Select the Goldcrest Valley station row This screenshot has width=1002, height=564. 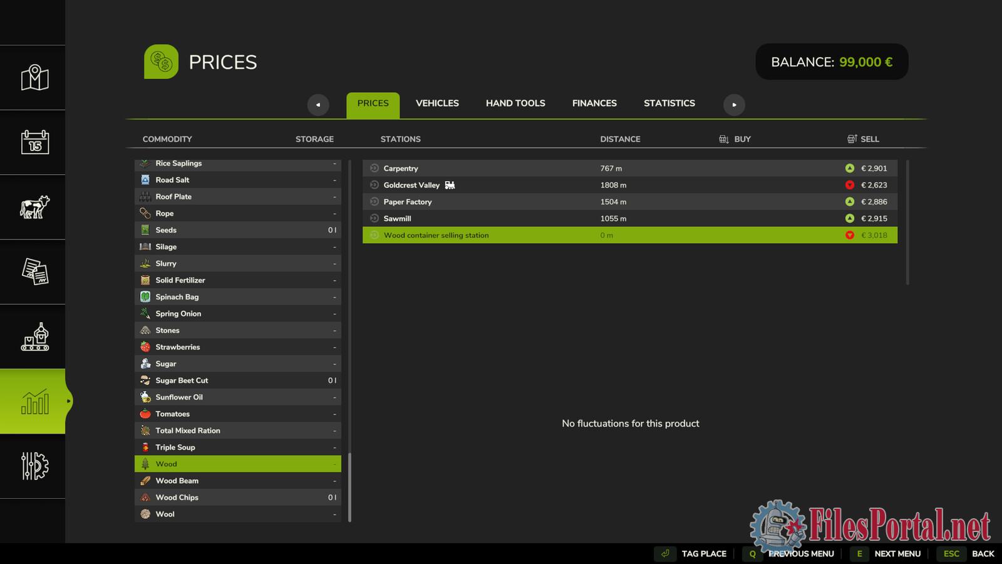[x=629, y=185]
